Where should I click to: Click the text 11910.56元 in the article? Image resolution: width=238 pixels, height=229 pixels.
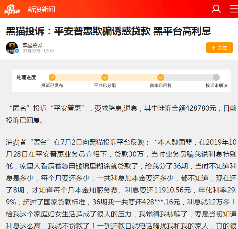172,190
